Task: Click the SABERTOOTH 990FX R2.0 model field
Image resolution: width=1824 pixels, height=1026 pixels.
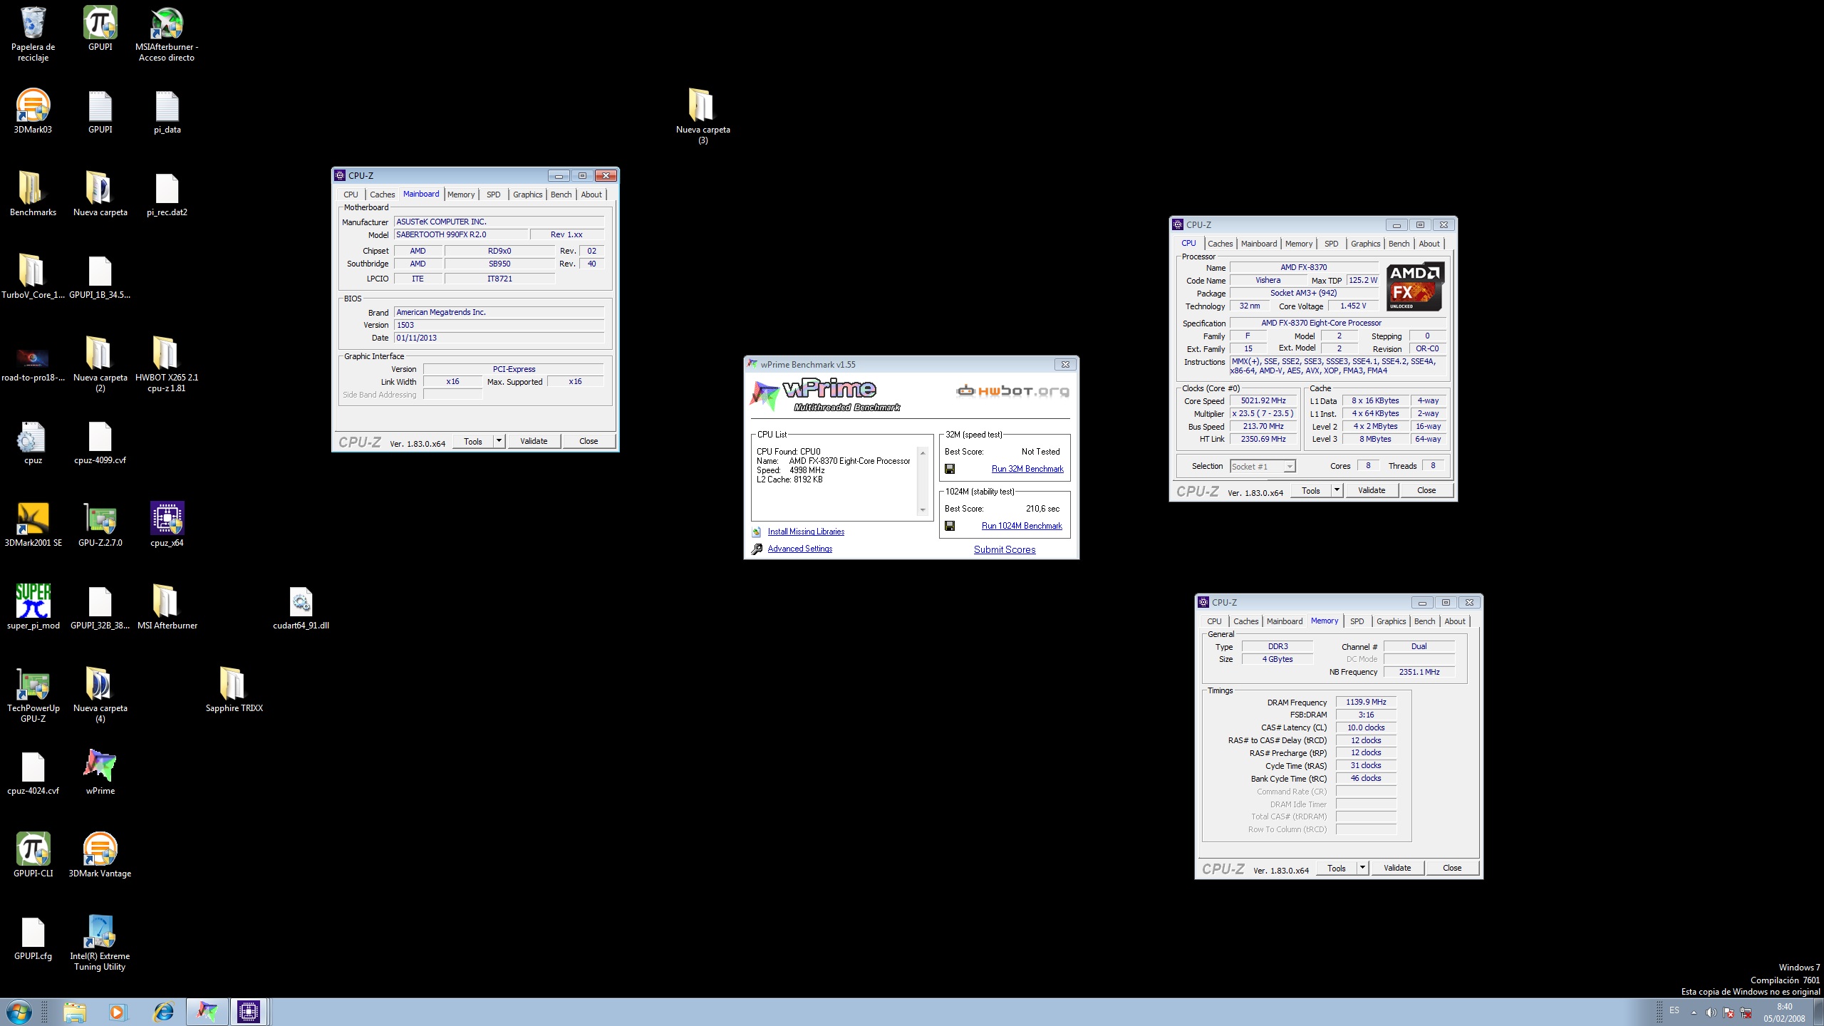Action: tap(462, 234)
